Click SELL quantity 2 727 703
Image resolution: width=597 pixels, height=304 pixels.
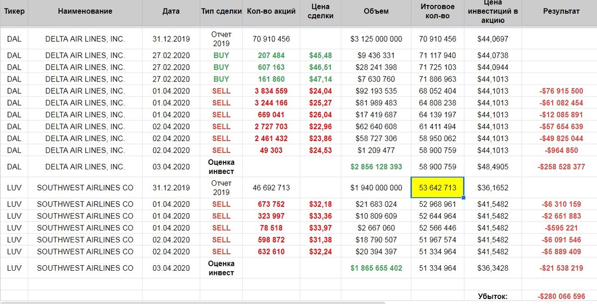click(271, 127)
